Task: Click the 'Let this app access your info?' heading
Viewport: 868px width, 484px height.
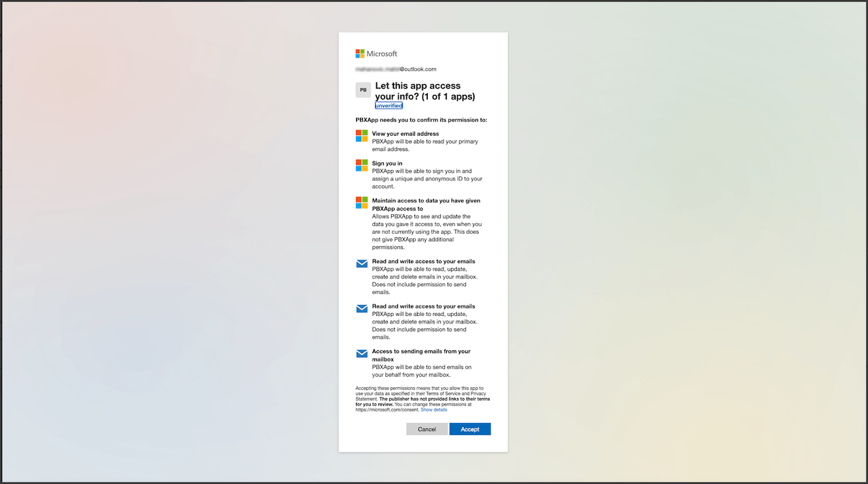Action: [x=425, y=91]
